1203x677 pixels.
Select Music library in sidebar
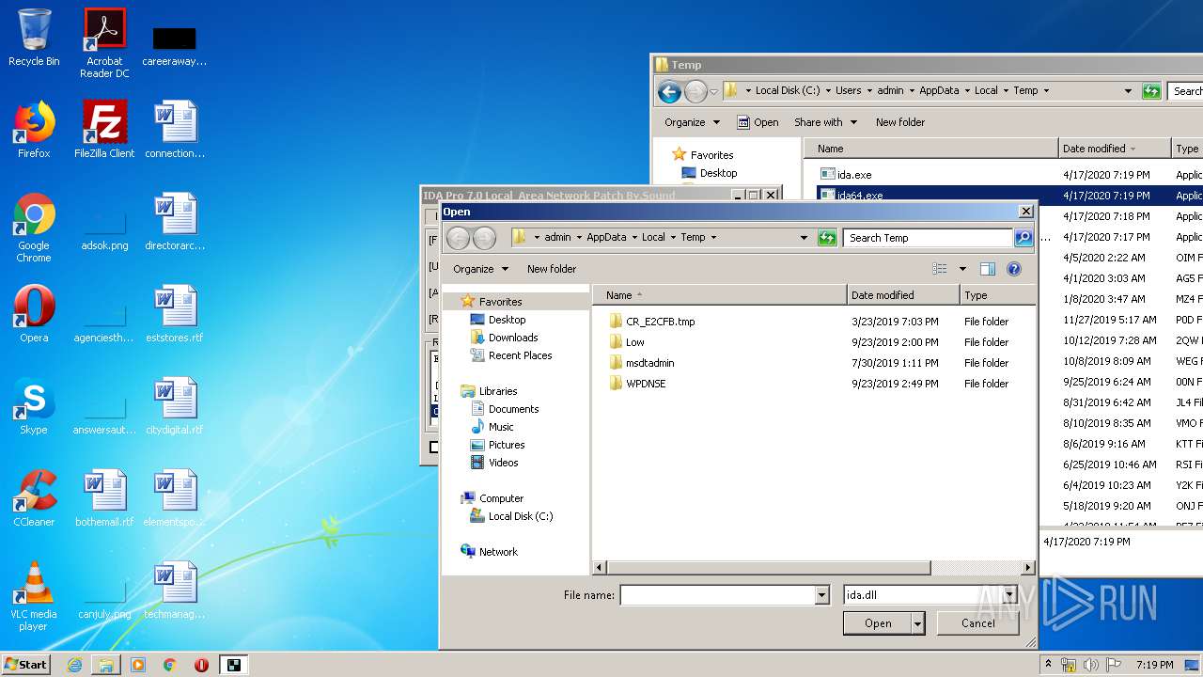tap(492, 427)
